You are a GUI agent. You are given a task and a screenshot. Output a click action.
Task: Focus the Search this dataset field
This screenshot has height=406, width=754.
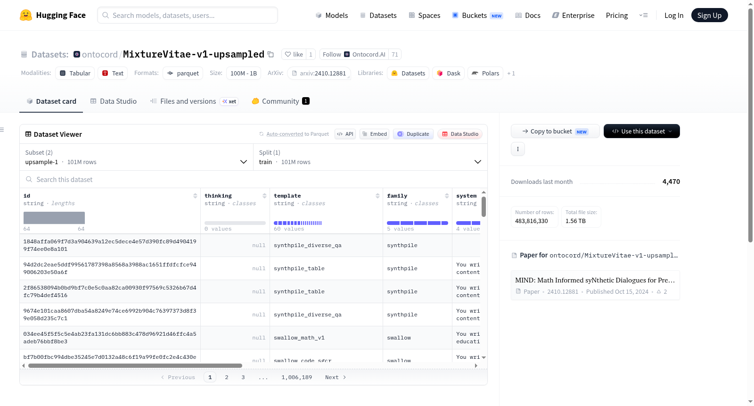(254, 180)
